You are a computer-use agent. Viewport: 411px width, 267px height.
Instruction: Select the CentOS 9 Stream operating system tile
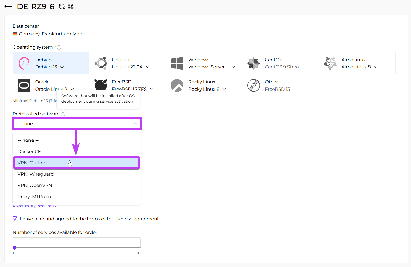tap(281, 63)
